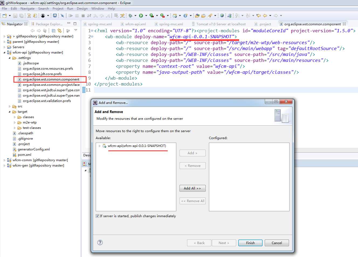Click the help question mark icon in dialog

pyautogui.click(x=100, y=242)
